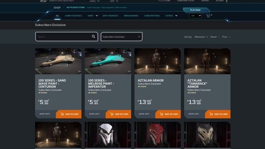Click cart icon on Sand Wave Paint card
The width and height of the screenshot is (265, 149).
[x=62, y=114]
